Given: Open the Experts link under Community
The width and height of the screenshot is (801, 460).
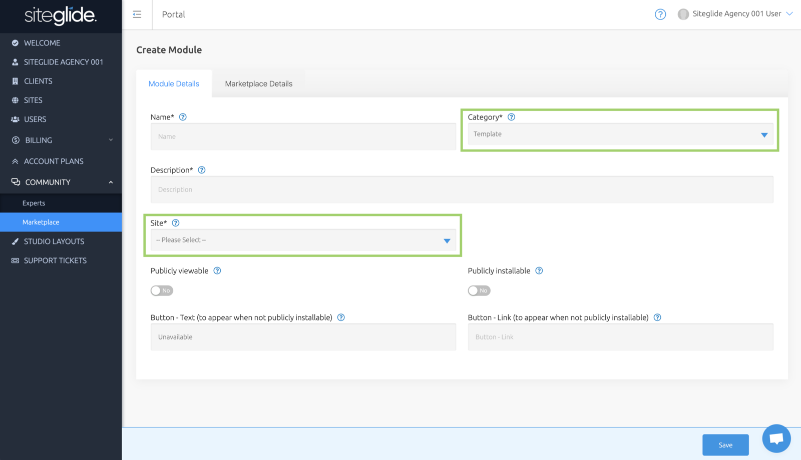Looking at the screenshot, I should (x=34, y=203).
